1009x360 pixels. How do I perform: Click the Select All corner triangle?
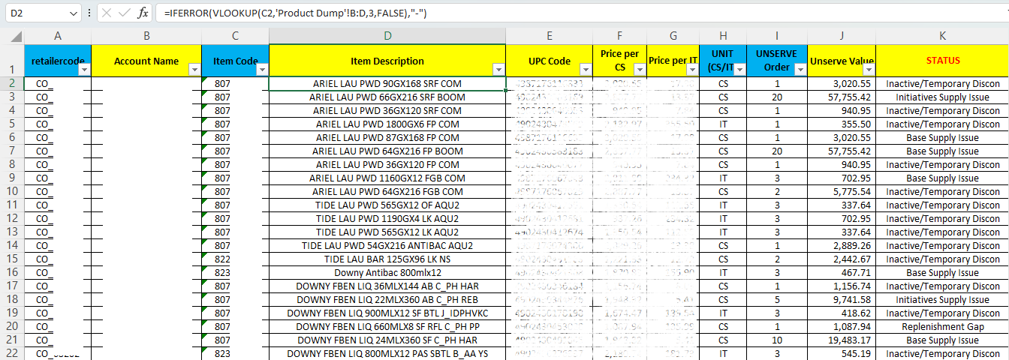pyautogui.click(x=17, y=37)
